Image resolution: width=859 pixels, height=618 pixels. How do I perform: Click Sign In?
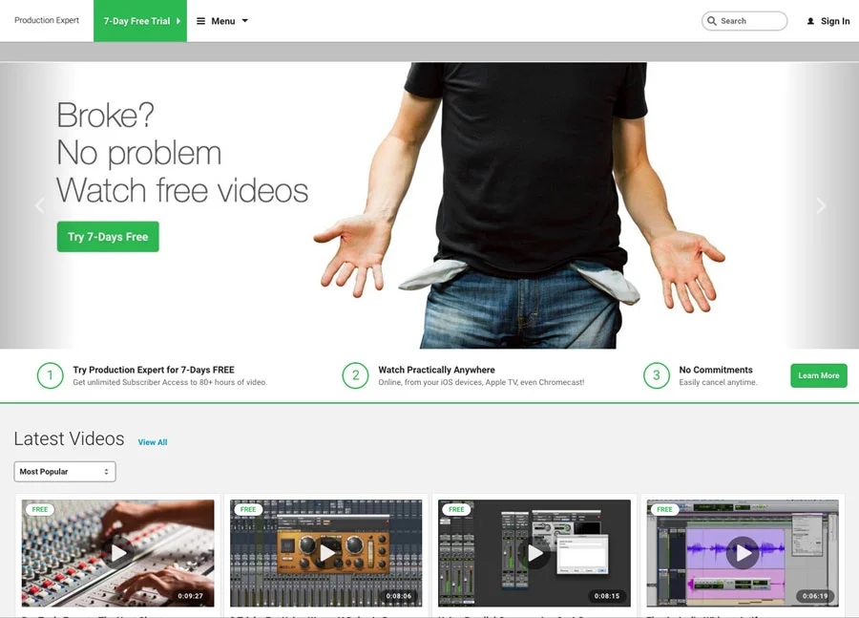(x=835, y=21)
